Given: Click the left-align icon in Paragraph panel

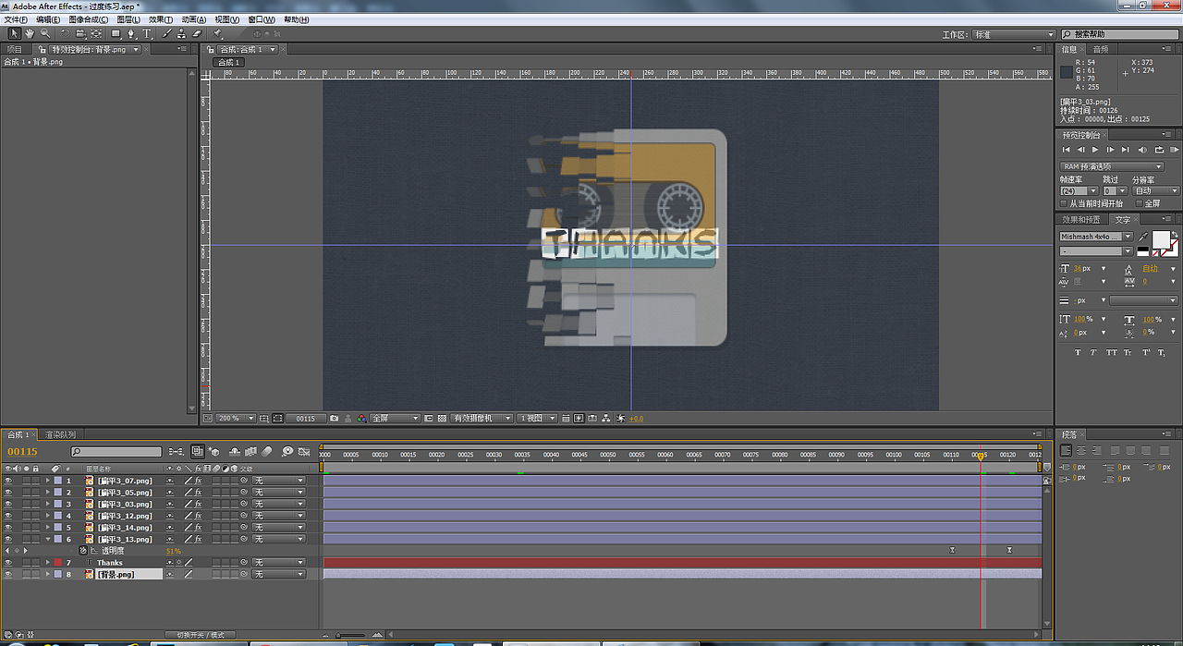Looking at the screenshot, I should click(1066, 450).
